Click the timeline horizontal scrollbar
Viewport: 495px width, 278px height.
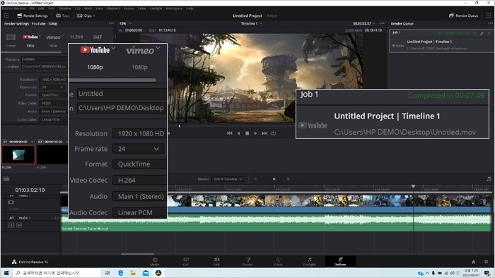[x=138, y=254]
